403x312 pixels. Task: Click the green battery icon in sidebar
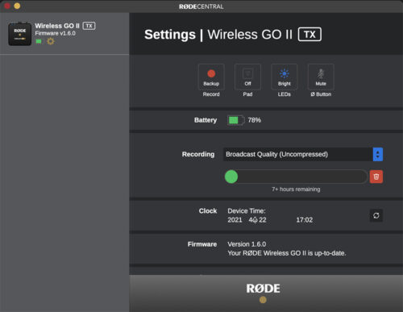coord(39,41)
